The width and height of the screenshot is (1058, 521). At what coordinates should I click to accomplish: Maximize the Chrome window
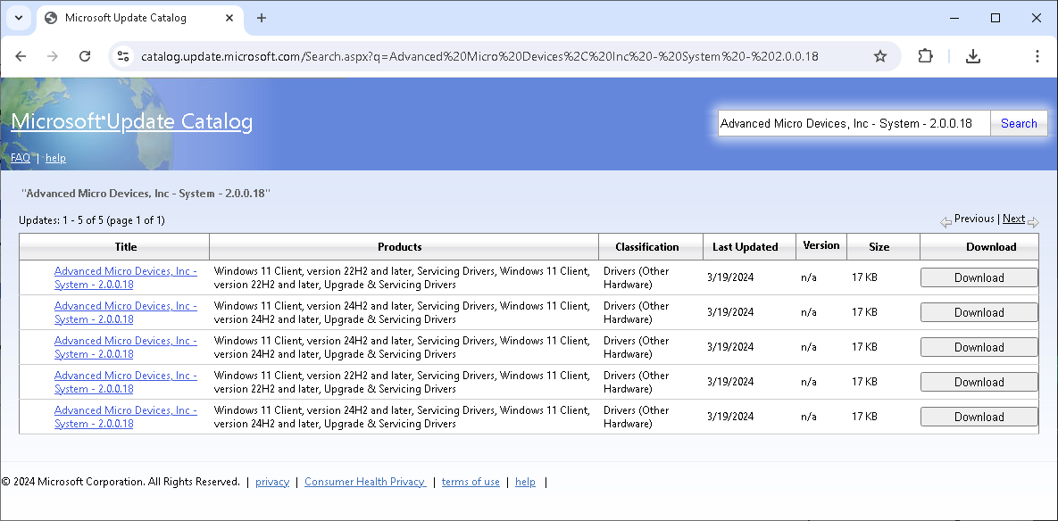click(996, 18)
